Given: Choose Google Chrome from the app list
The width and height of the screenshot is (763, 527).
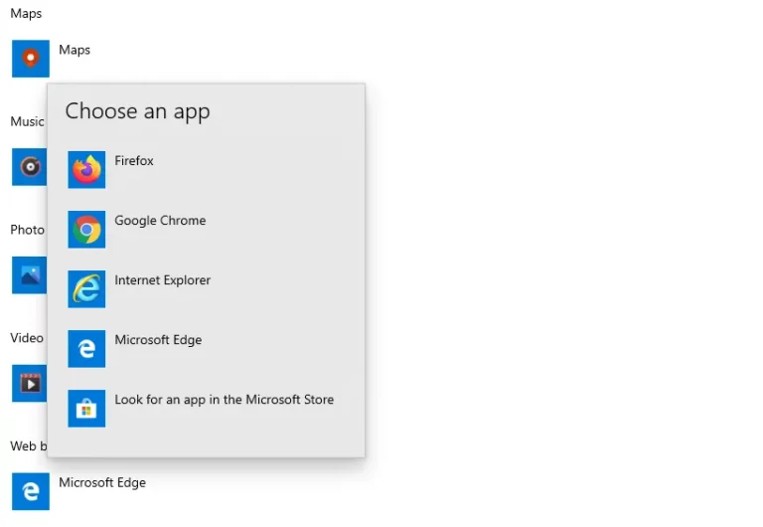Looking at the screenshot, I should pyautogui.click(x=160, y=221).
